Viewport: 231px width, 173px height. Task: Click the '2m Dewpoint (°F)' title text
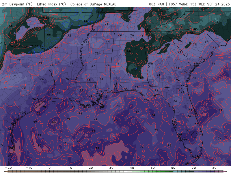pyautogui.click(x=17, y=4)
